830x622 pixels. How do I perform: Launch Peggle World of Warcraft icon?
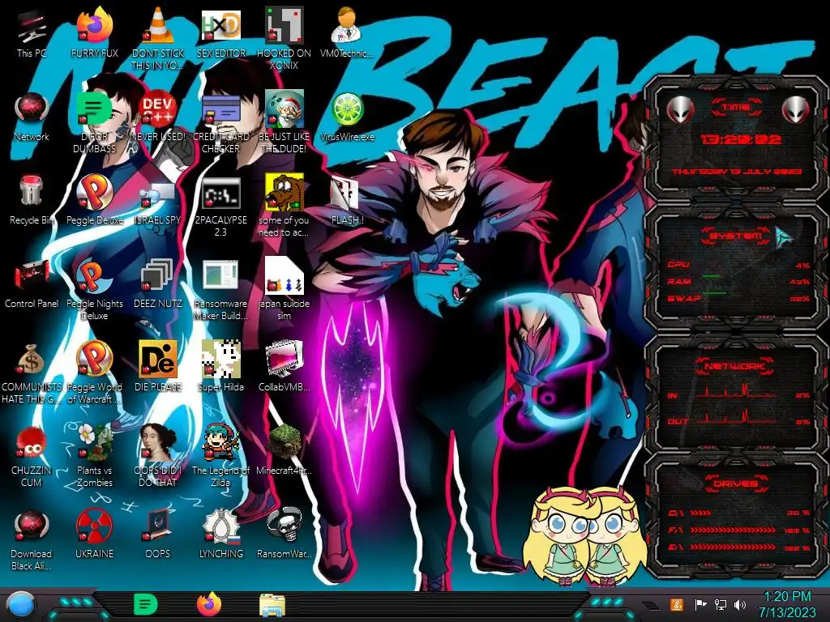[x=94, y=373]
